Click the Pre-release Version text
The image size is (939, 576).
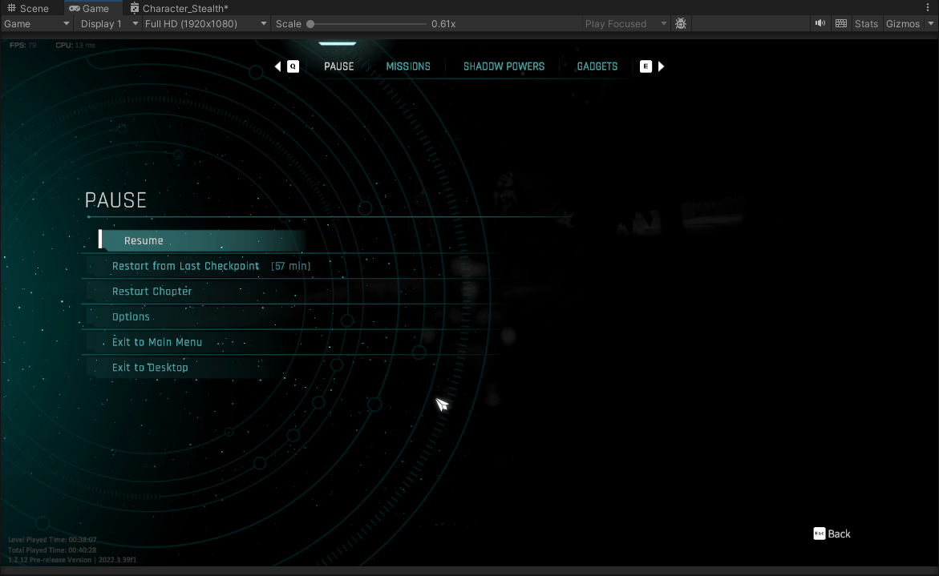72,560
